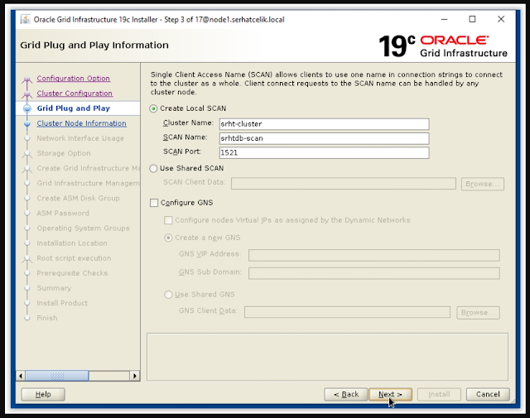Minimize the installer window
The image size is (530, 418).
(444, 19)
